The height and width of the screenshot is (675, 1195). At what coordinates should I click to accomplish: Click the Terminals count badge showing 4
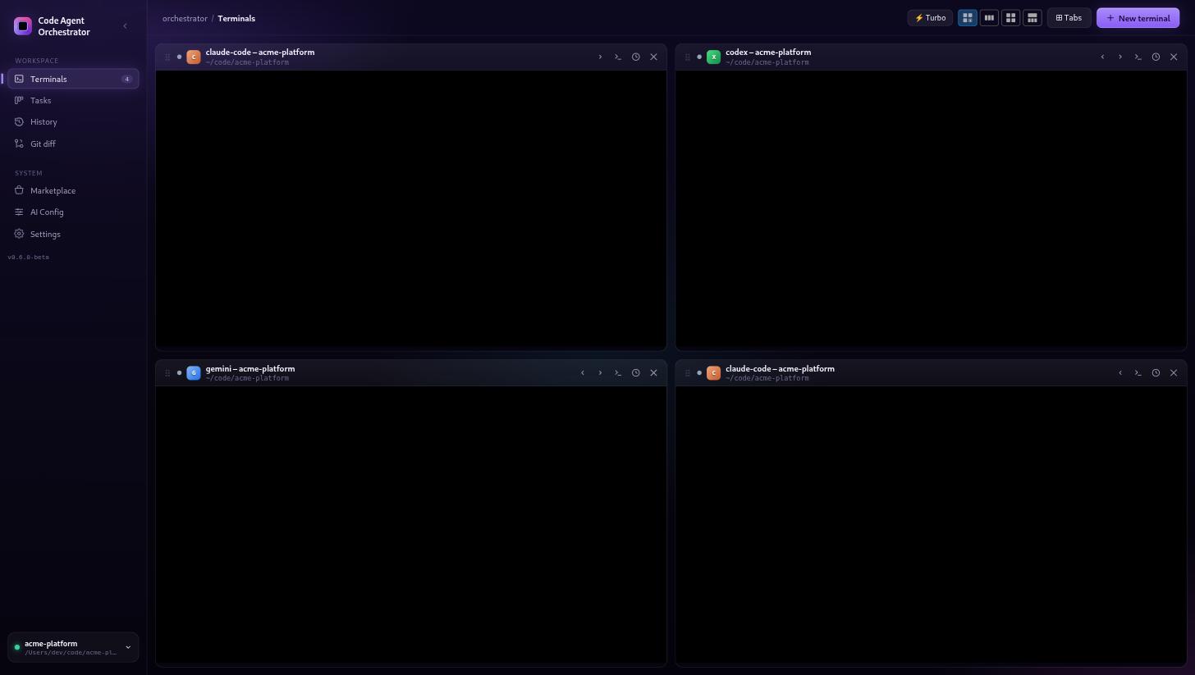point(126,79)
